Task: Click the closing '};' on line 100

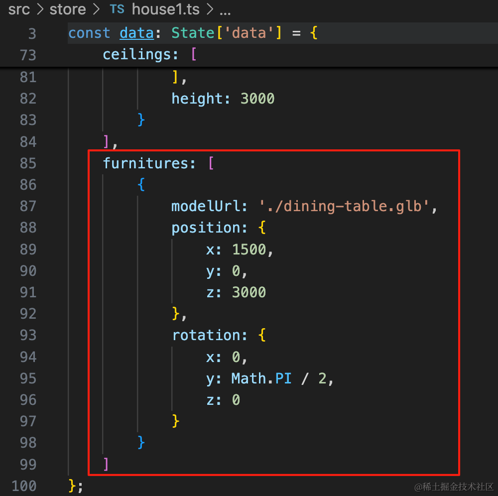Action: click(76, 486)
